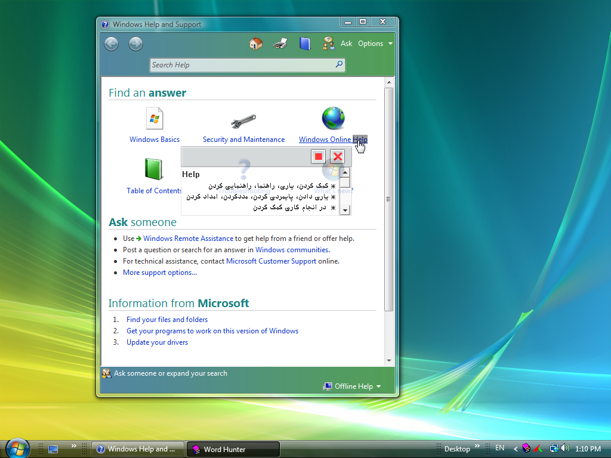
Task: Open the Options dropdown menu
Action: (x=375, y=44)
